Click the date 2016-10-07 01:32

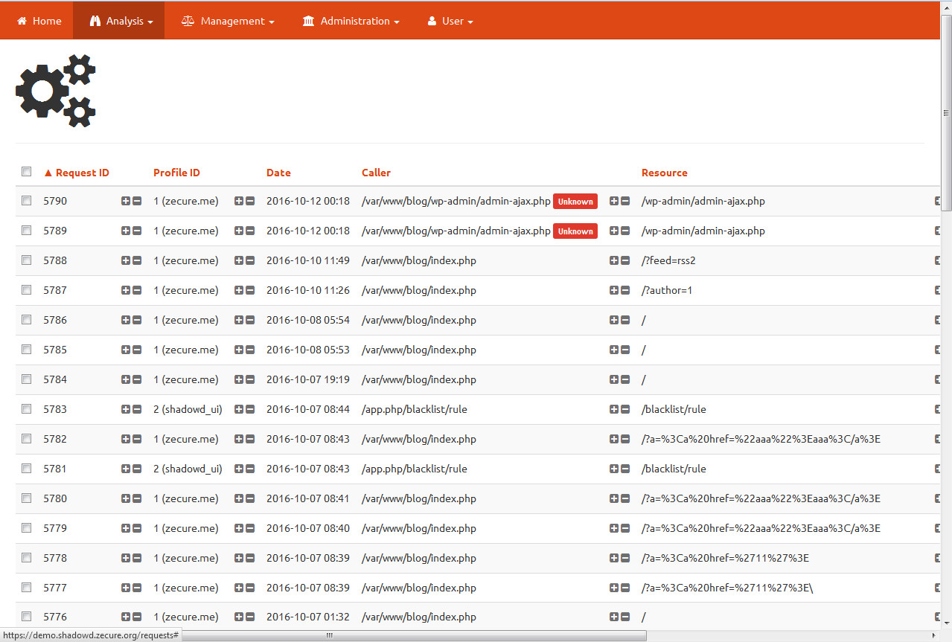(x=308, y=617)
